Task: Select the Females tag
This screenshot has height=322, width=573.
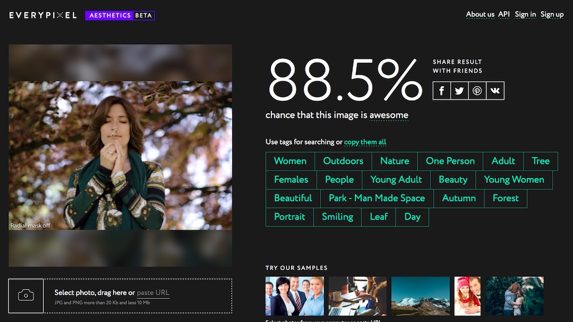Action: coord(291,179)
